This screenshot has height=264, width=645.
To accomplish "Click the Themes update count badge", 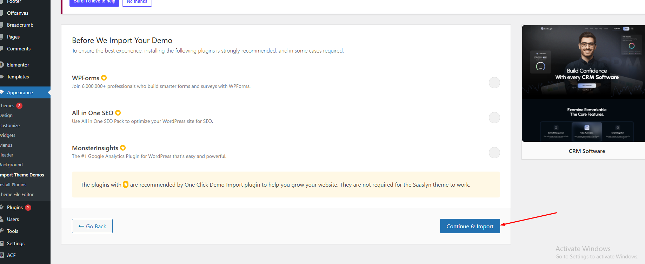I will pos(19,106).
